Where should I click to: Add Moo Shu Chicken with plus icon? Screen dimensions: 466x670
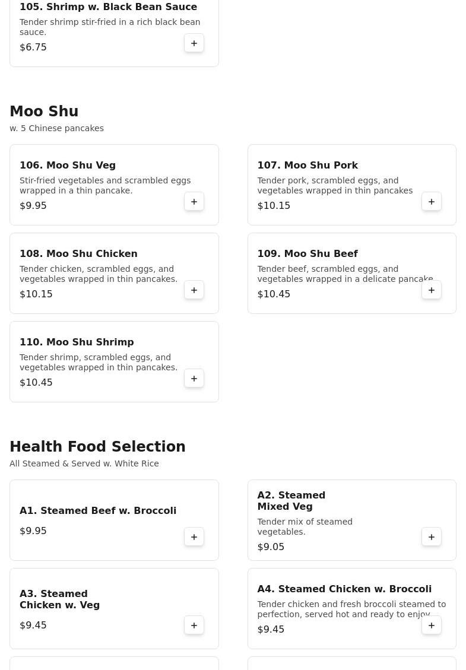(194, 290)
